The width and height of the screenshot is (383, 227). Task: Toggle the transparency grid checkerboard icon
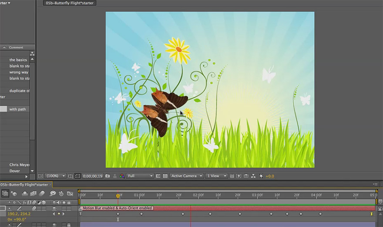[x=165, y=176]
